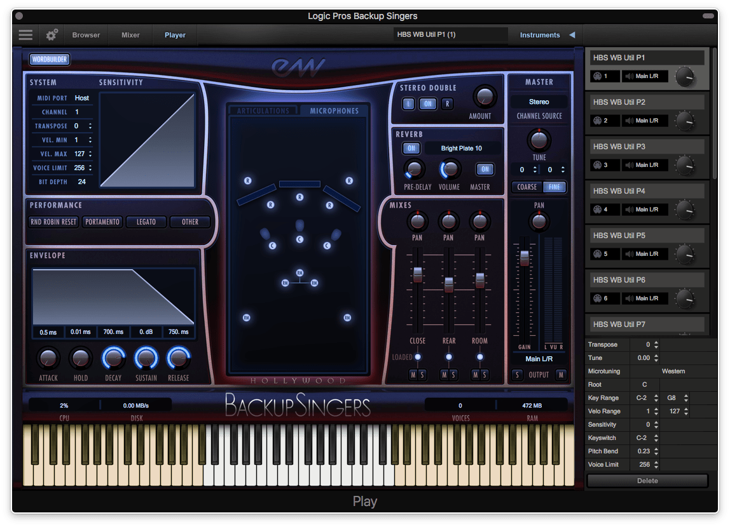Screen dimensions: 730x527
Task: Click the MIDI channel icon for HBS WB Util P1
Action: (x=597, y=76)
